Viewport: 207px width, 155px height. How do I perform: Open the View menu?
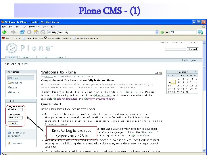coord(18,27)
